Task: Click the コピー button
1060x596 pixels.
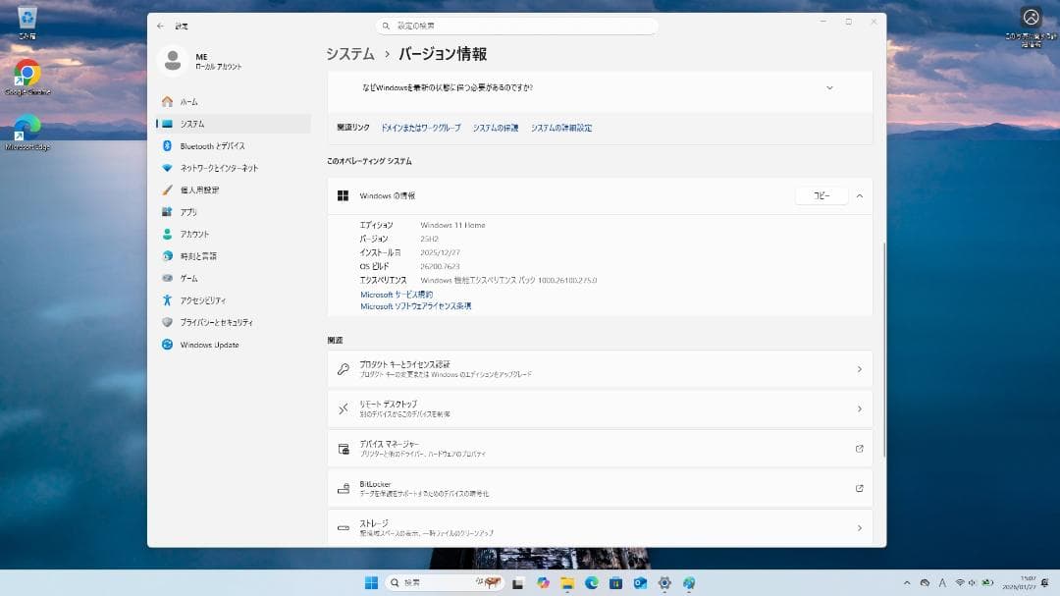Action: click(821, 195)
